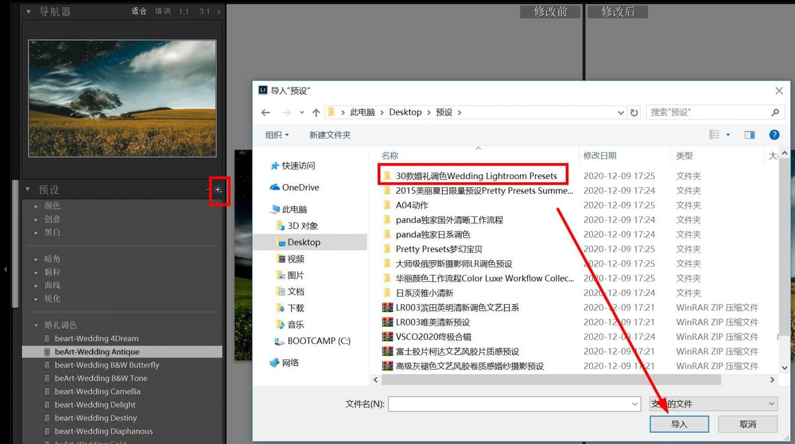The width and height of the screenshot is (795, 444).
Task: Go up one folder level arrow
Action: 316,112
